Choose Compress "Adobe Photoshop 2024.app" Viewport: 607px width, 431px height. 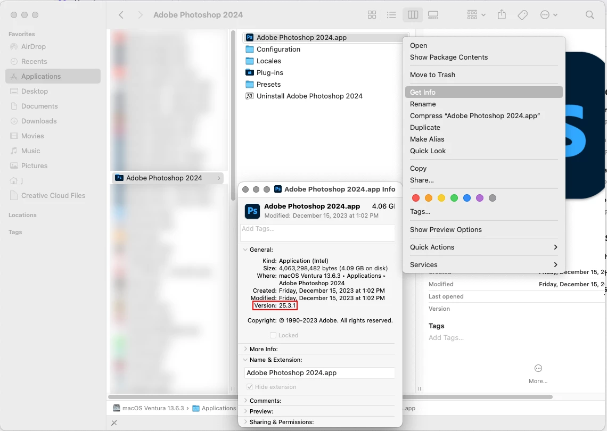pyautogui.click(x=484, y=115)
